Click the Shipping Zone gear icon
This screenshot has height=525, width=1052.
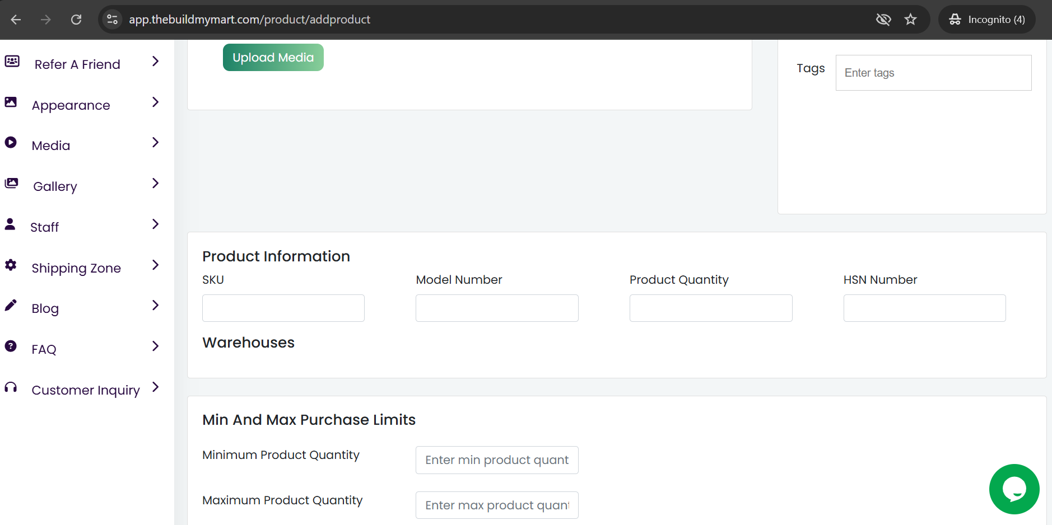point(11,265)
